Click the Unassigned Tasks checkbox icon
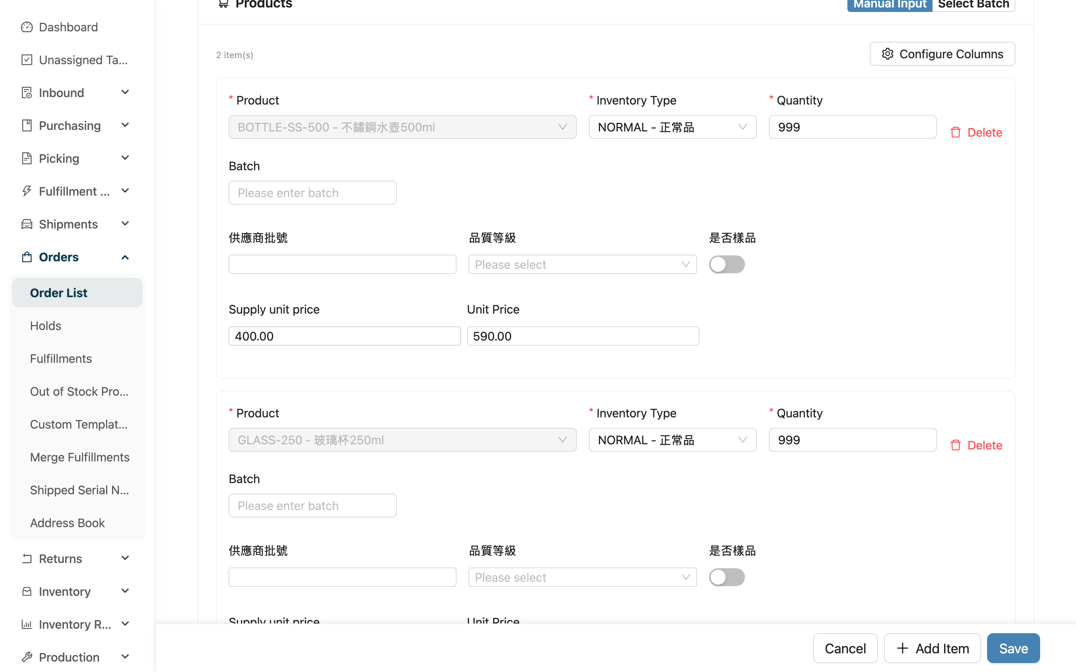This screenshot has height=672, width=1076. (x=27, y=60)
